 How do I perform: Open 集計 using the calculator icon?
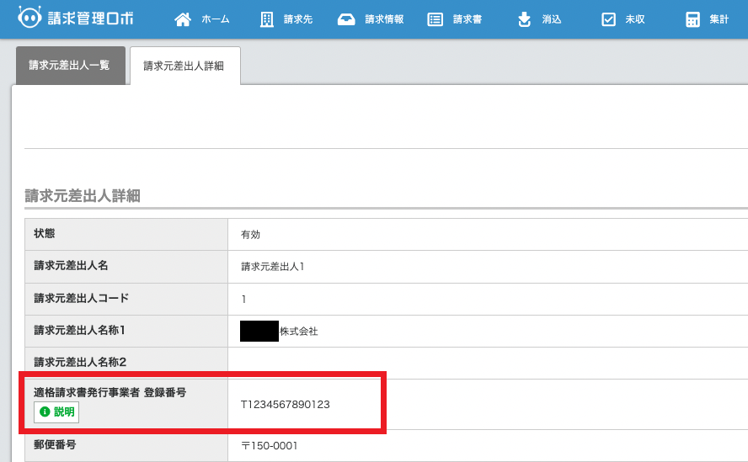pos(692,19)
